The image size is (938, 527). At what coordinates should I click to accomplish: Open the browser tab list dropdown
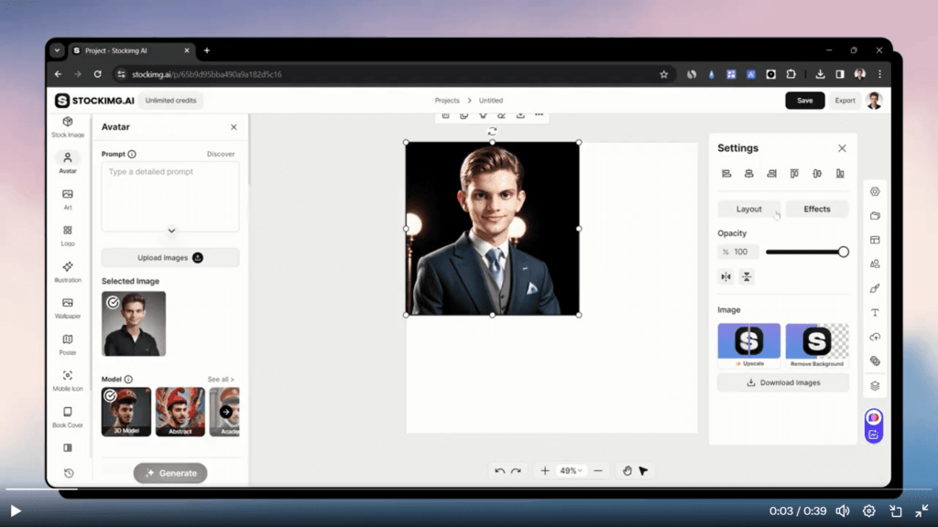57,51
